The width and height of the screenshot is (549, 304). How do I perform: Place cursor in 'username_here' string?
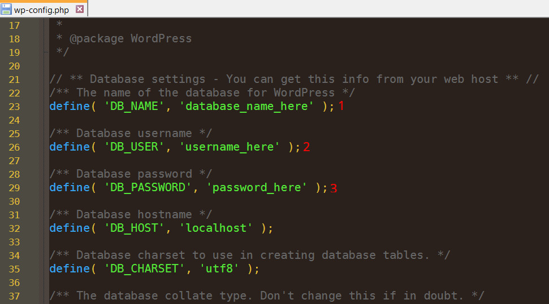tap(230, 147)
